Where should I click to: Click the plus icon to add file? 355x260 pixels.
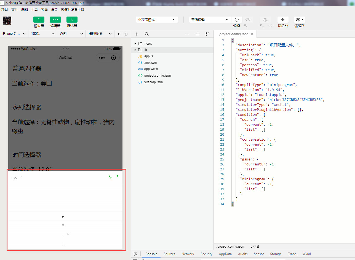(137, 34)
